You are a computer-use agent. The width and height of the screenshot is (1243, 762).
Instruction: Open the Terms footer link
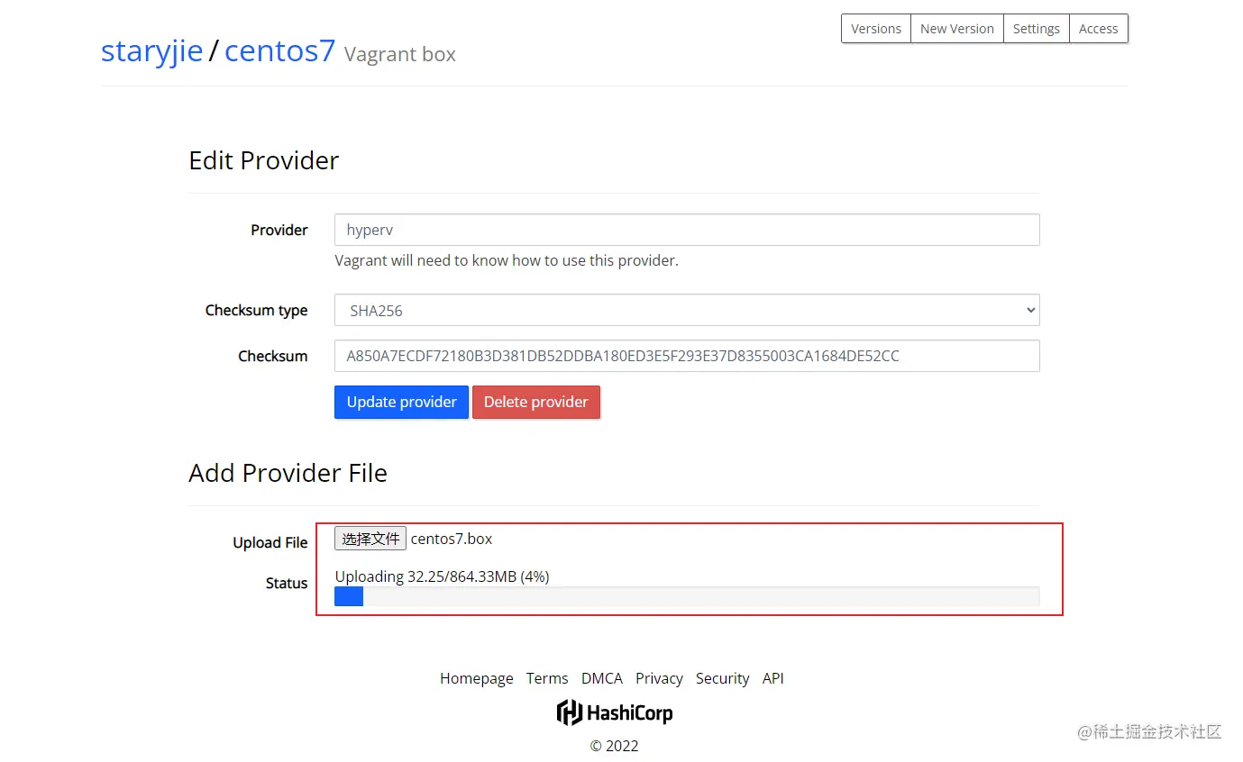(x=547, y=678)
